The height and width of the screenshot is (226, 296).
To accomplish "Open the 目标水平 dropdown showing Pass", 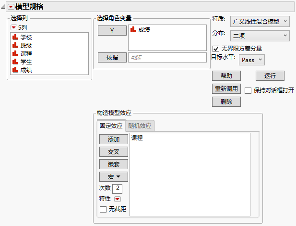I will click(252, 60).
